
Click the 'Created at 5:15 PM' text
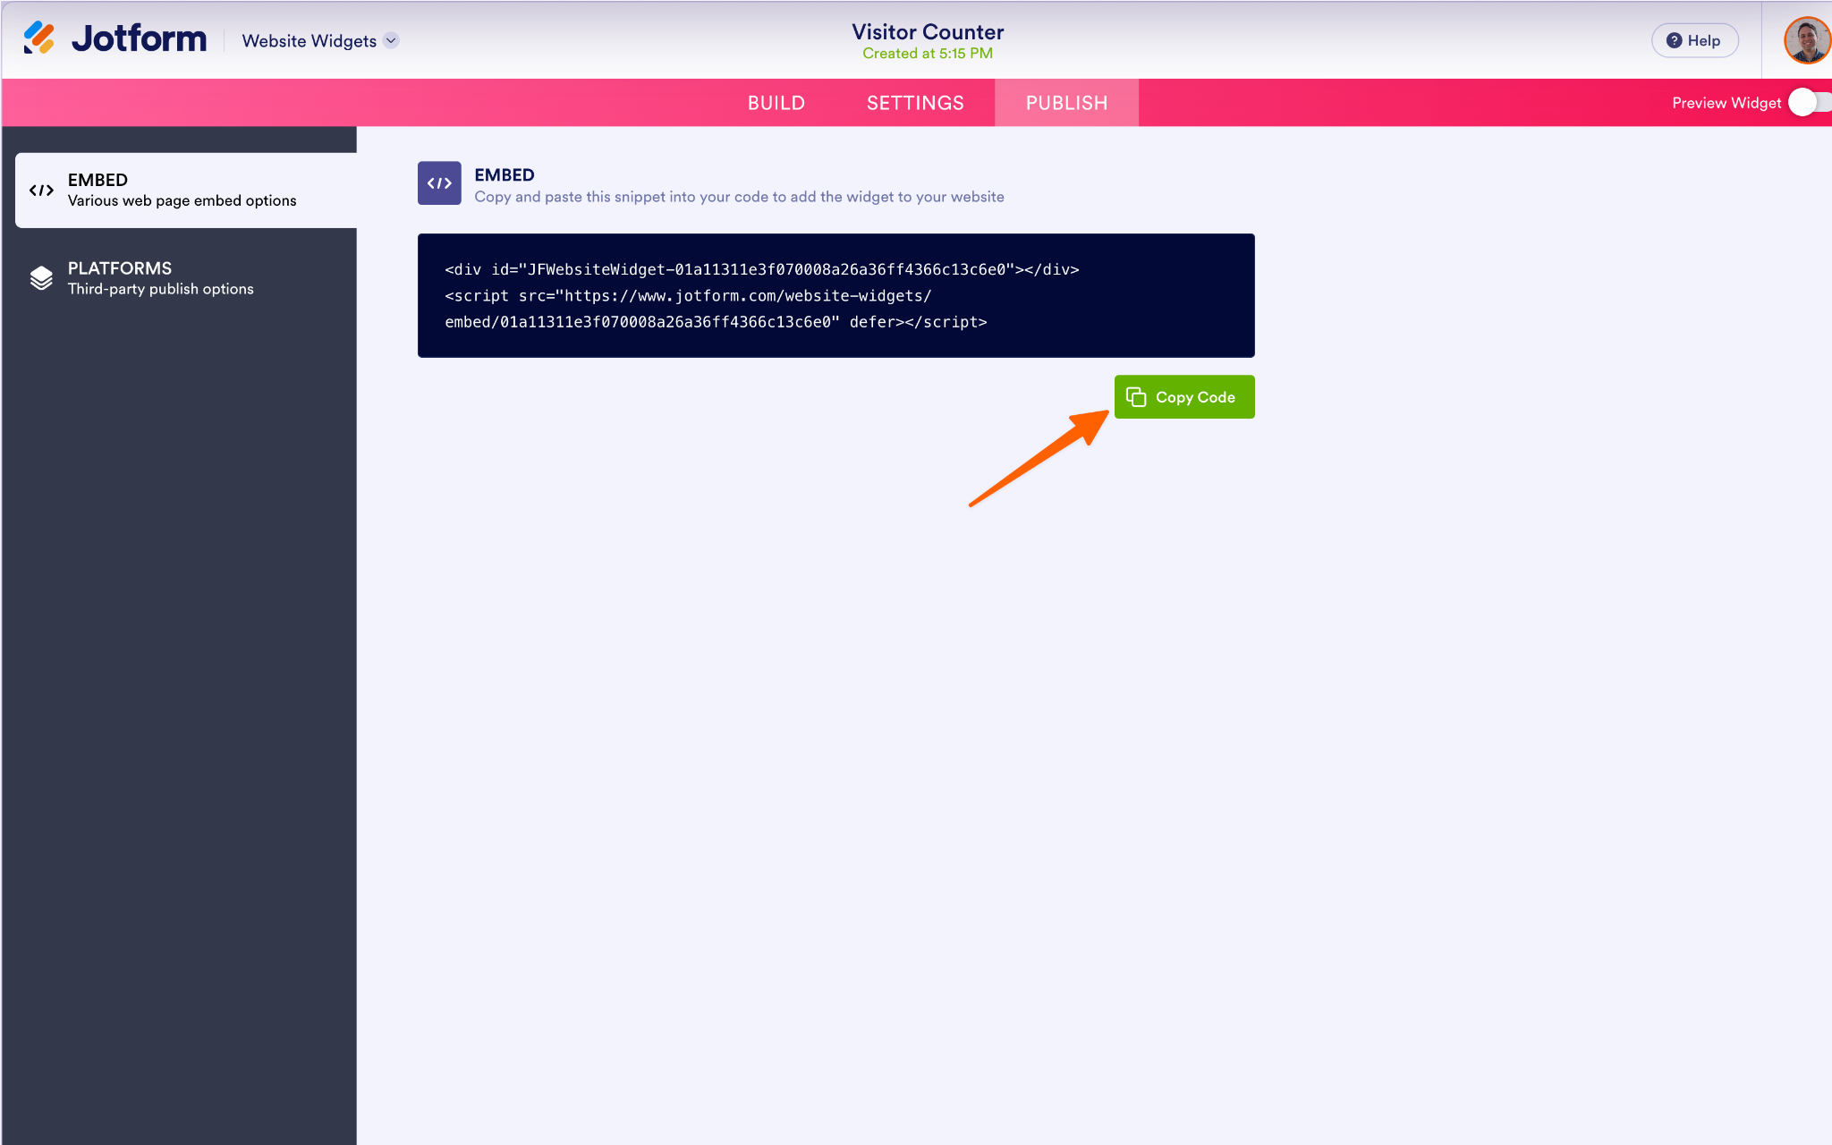(928, 54)
